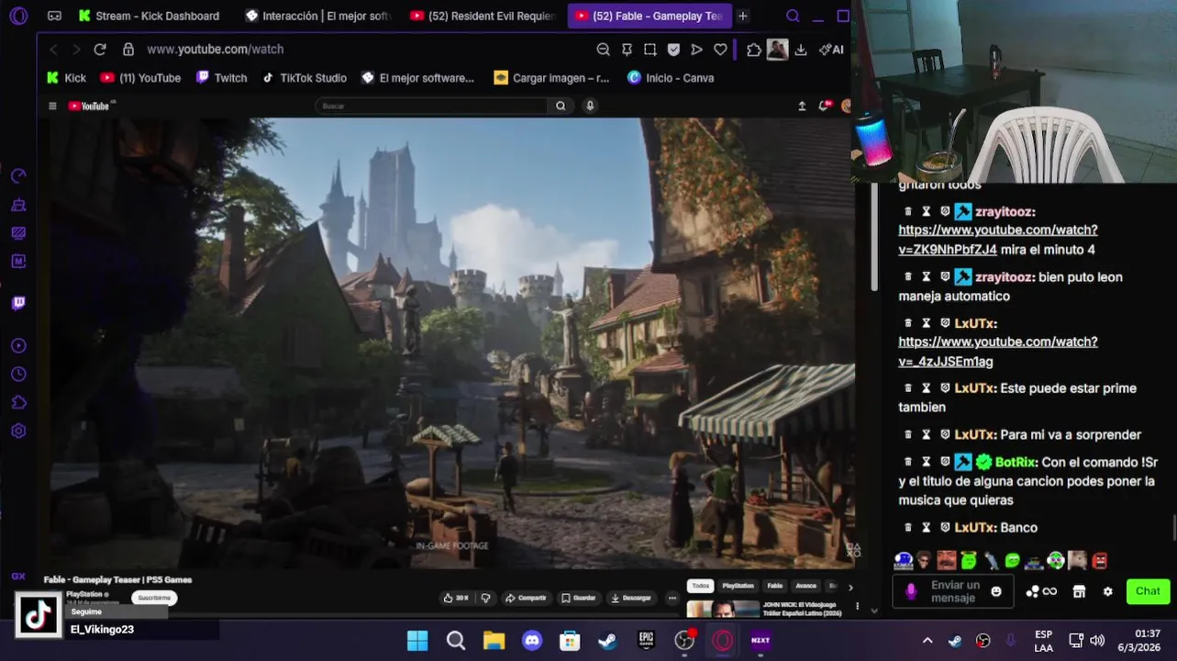
Task: Open browser extensions cube icon
Action: click(754, 50)
